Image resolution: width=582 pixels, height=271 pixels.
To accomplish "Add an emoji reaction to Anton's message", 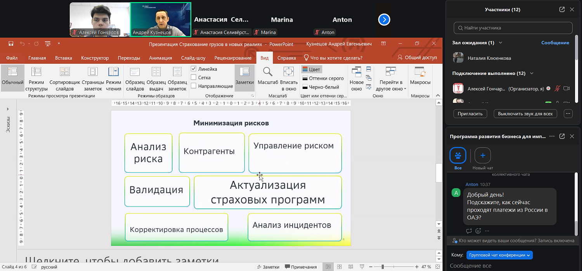I will [478, 231].
